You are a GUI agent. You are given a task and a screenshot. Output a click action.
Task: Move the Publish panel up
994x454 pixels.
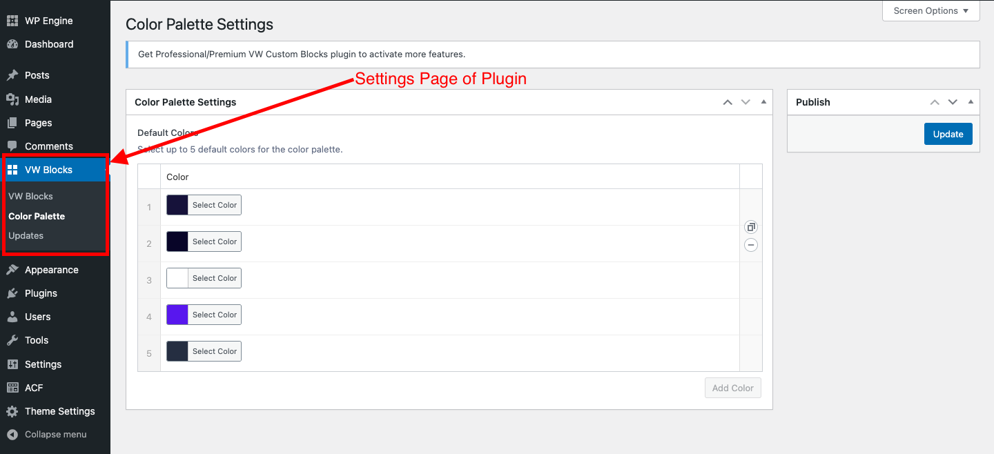pos(935,102)
